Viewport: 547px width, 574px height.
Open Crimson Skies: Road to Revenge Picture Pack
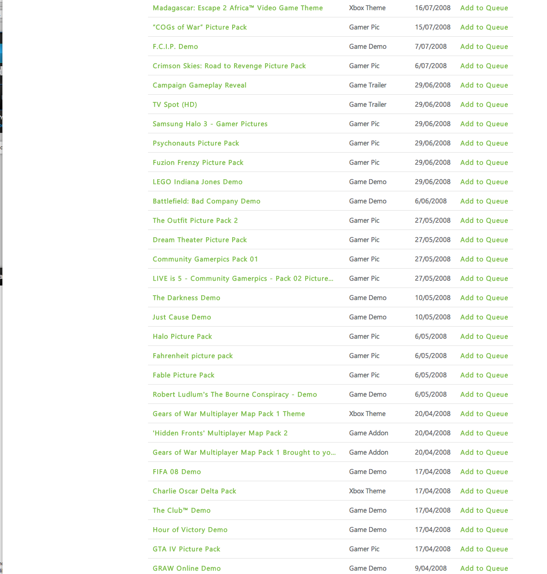coord(229,66)
